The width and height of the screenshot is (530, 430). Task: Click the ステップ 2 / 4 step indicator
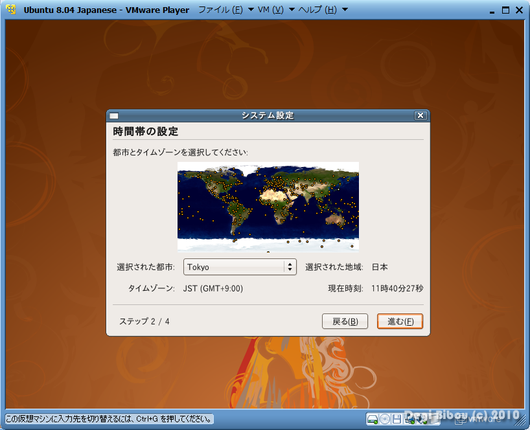point(144,321)
